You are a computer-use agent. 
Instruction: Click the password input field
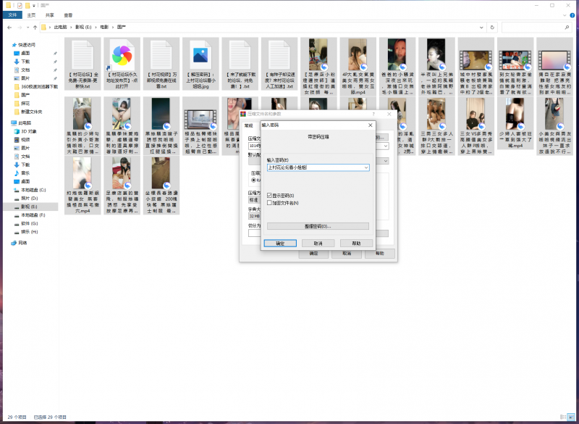tap(314, 167)
